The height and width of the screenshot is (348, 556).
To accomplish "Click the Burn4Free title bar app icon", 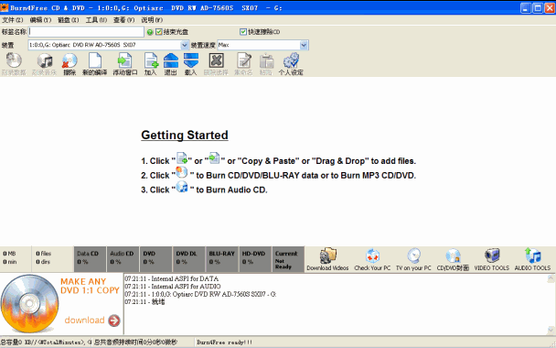I will pos(5,7).
